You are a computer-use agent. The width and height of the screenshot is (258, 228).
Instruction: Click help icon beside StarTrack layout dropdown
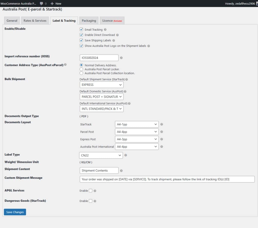(x=162, y=124)
